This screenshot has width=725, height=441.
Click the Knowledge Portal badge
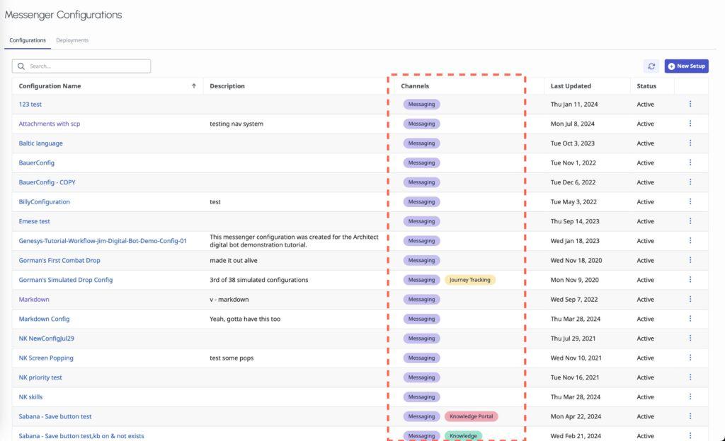tap(472, 416)
